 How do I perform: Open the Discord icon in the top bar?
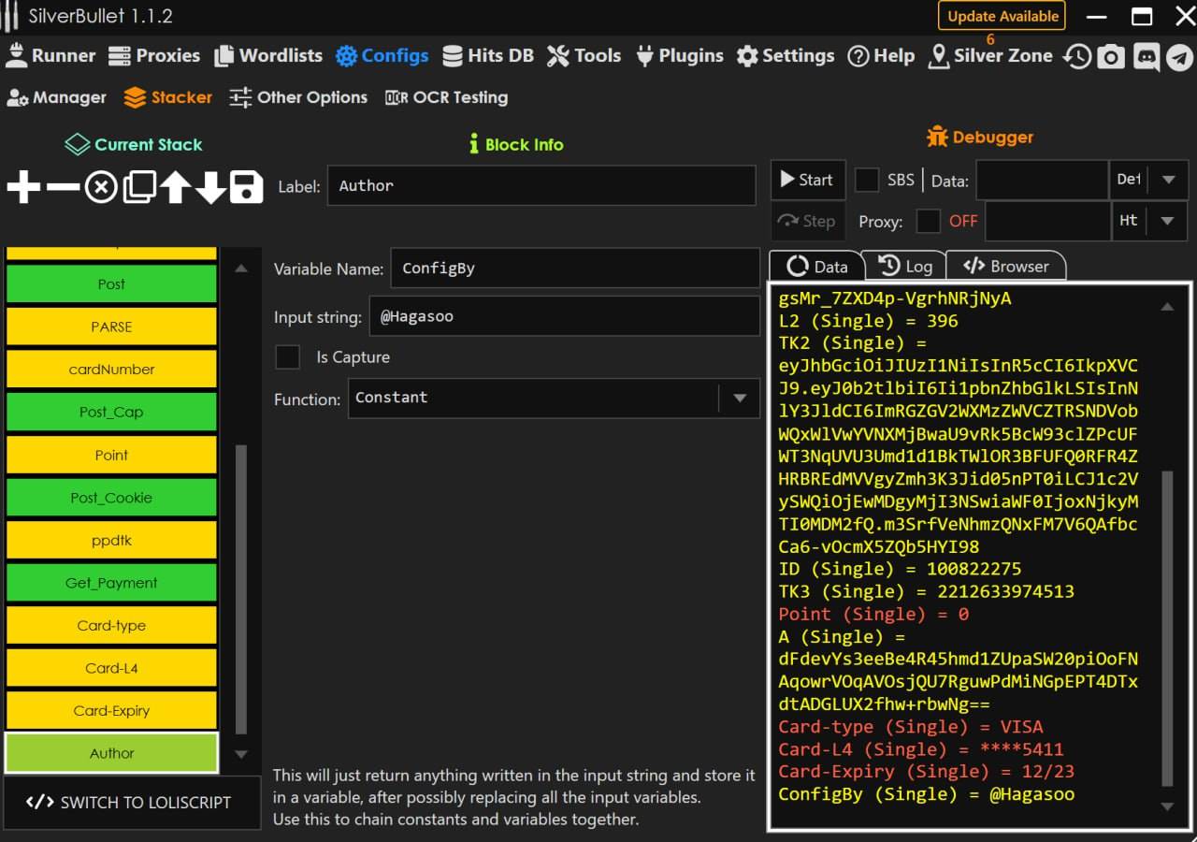pyautogui.click(x=1146, y=57)
